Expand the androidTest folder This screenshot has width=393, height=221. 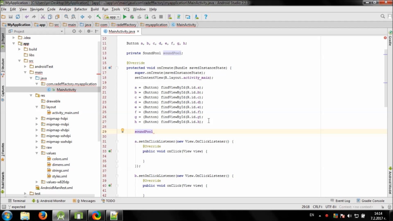(x=25, y=67)
